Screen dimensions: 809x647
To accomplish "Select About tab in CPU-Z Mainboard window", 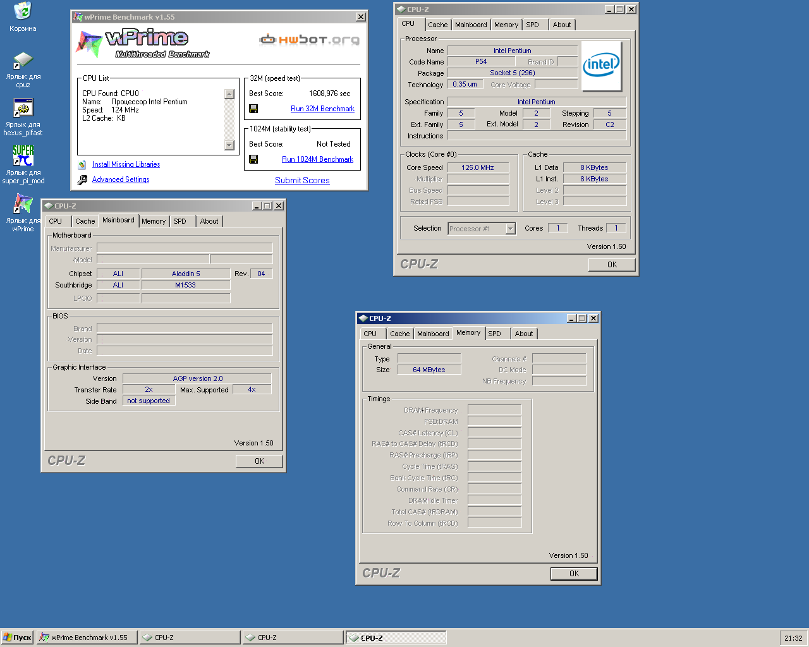I will [209, 221].
